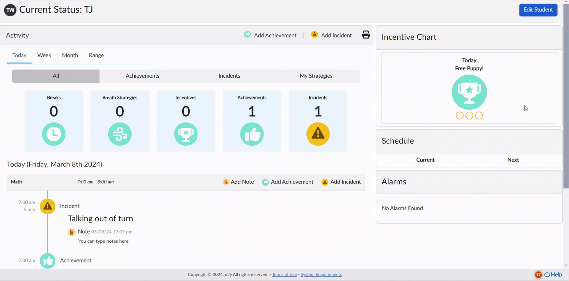The height and width of the screenshot is (281, 569).
Task: Click Add Achievement text in Math row
Action: coord(292,182)
